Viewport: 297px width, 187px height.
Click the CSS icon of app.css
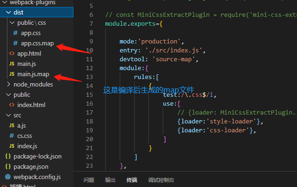pos(15,33)
